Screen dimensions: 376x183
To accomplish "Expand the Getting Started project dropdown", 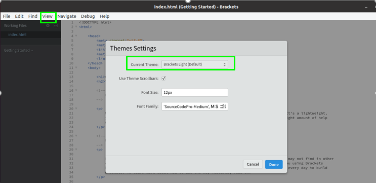I will click(18, 50).
